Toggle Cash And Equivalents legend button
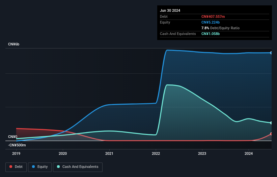The image size is (277, 177). point(78,167)
